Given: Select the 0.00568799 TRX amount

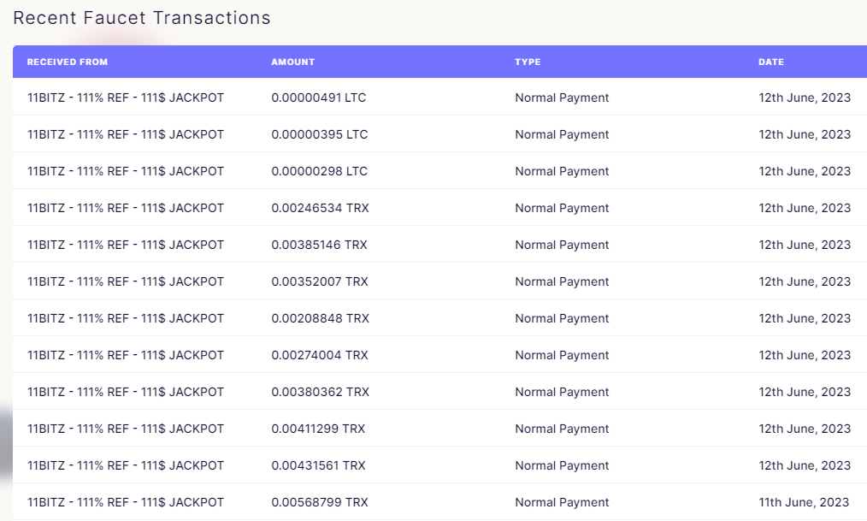Looking at the screenshot, I should (319, 502).
